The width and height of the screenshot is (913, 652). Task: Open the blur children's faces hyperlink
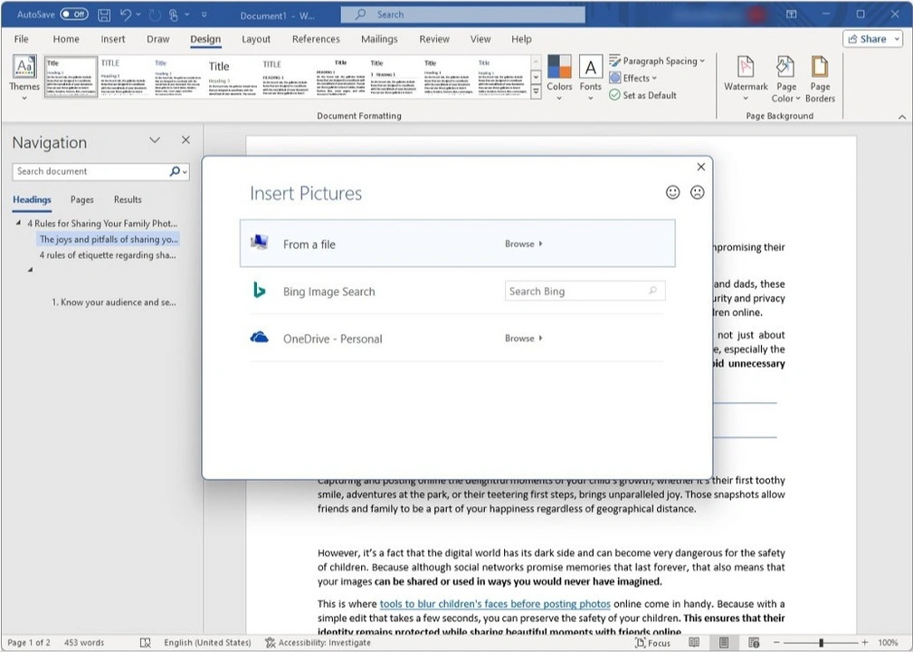pos(495,604)
